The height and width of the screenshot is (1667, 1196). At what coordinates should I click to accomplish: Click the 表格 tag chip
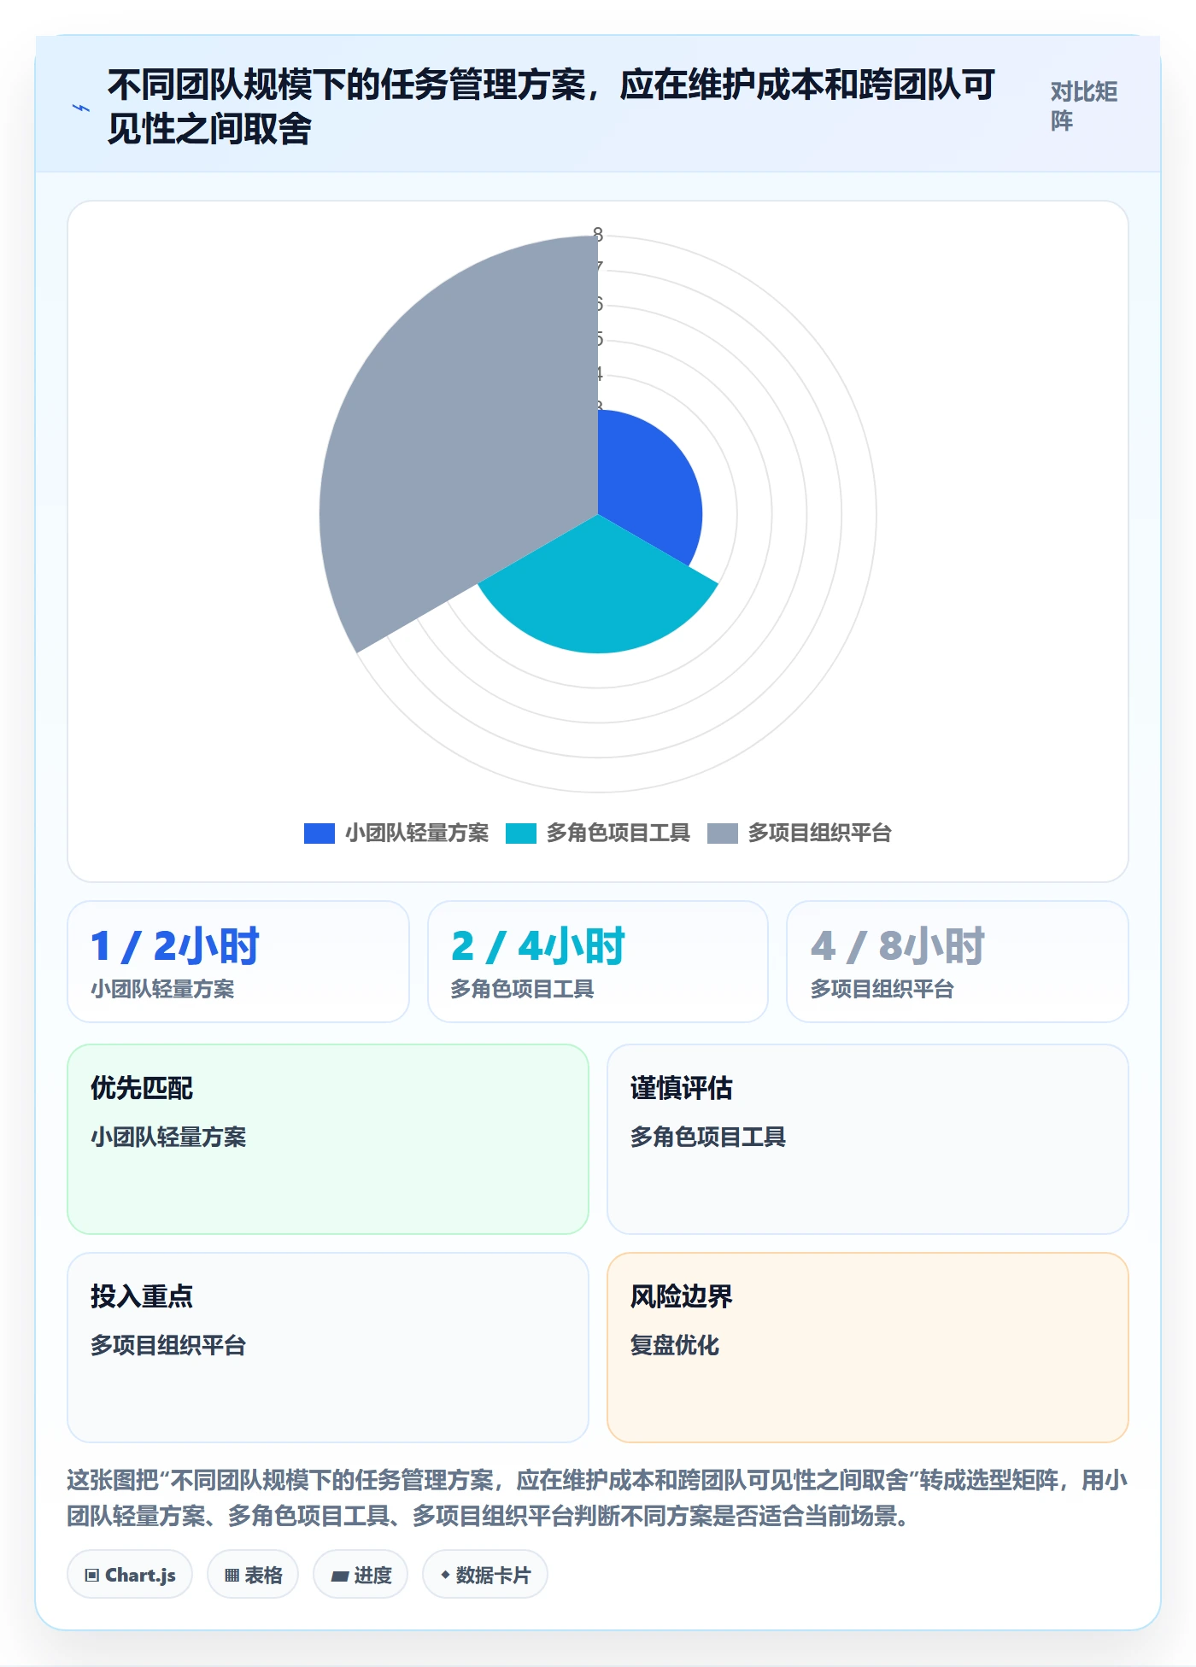coord(253,1575)
